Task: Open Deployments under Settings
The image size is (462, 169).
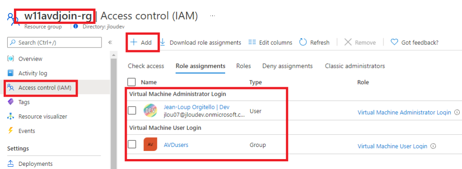Action: 35,164
